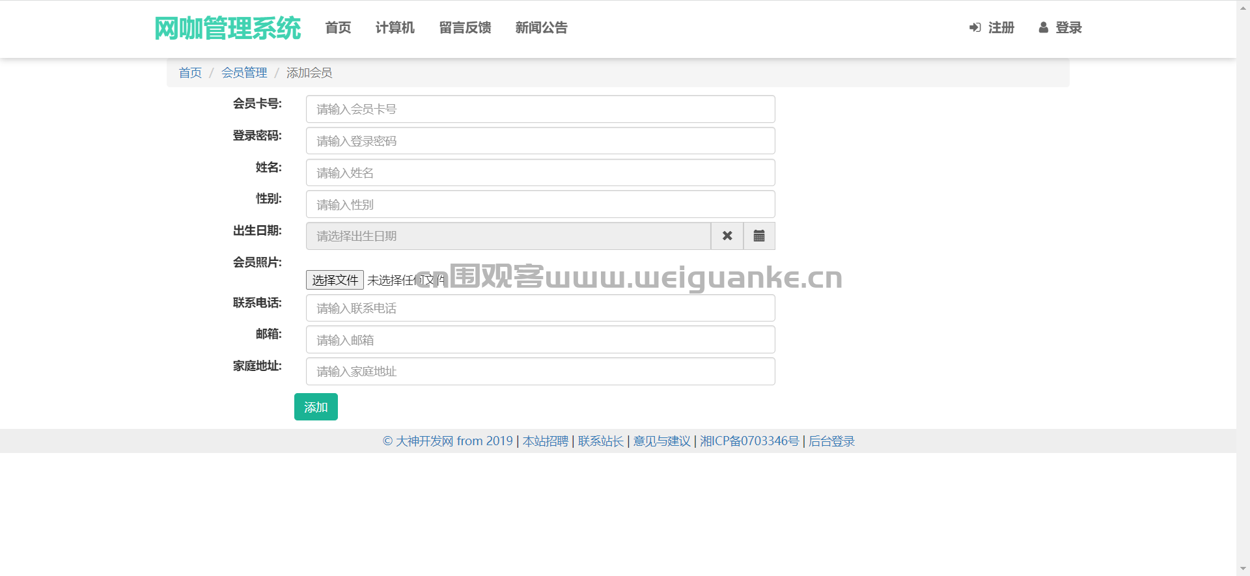Follow the 首页 breadcrumb link

(190, 73)
